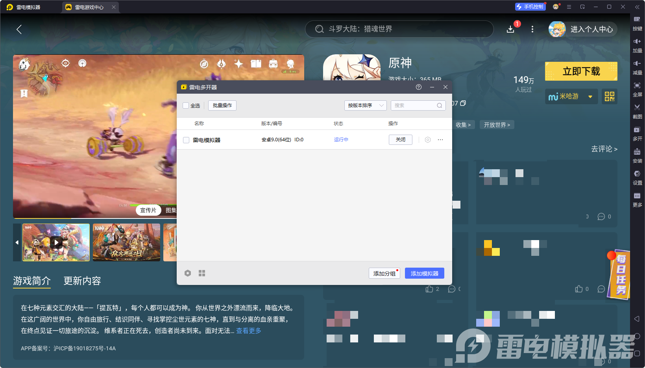The width and height of the screenshot is (645, 368).
Task: Check the 全选 select-all checkbox
Action: (x=186, y=105)
